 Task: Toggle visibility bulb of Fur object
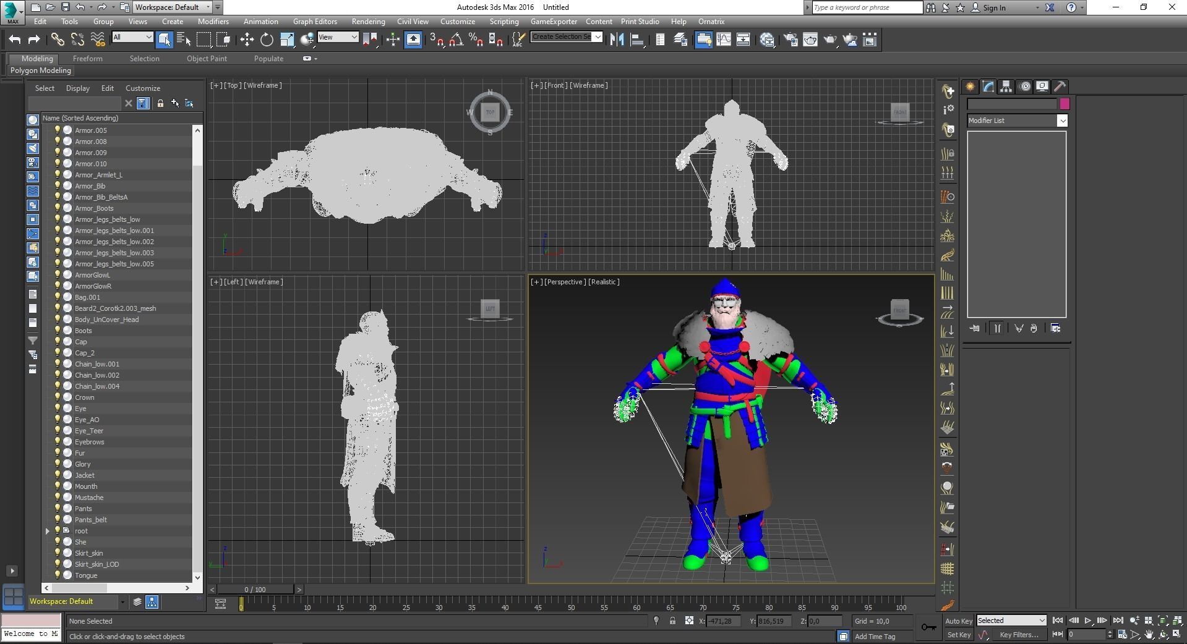(x=58, y=453)
